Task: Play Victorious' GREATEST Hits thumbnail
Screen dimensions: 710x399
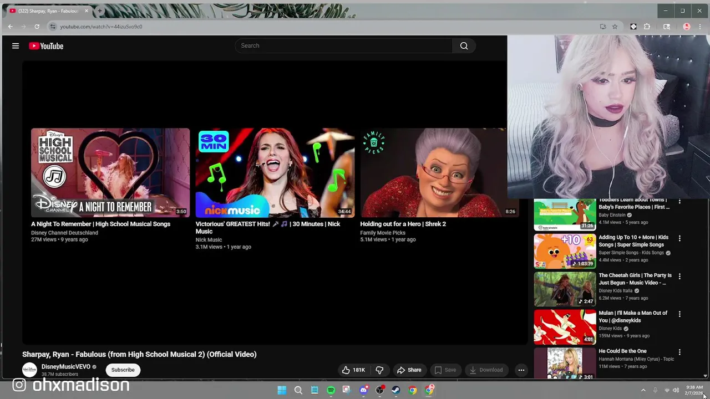Action: point(275,172)
